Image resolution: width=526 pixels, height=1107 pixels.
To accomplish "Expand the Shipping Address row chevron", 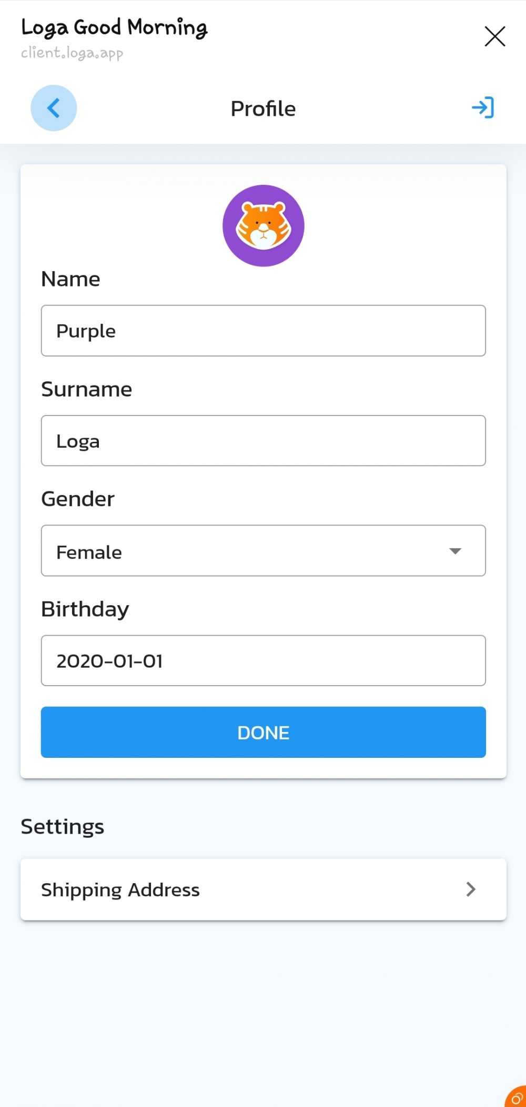I will coord(471,889).
